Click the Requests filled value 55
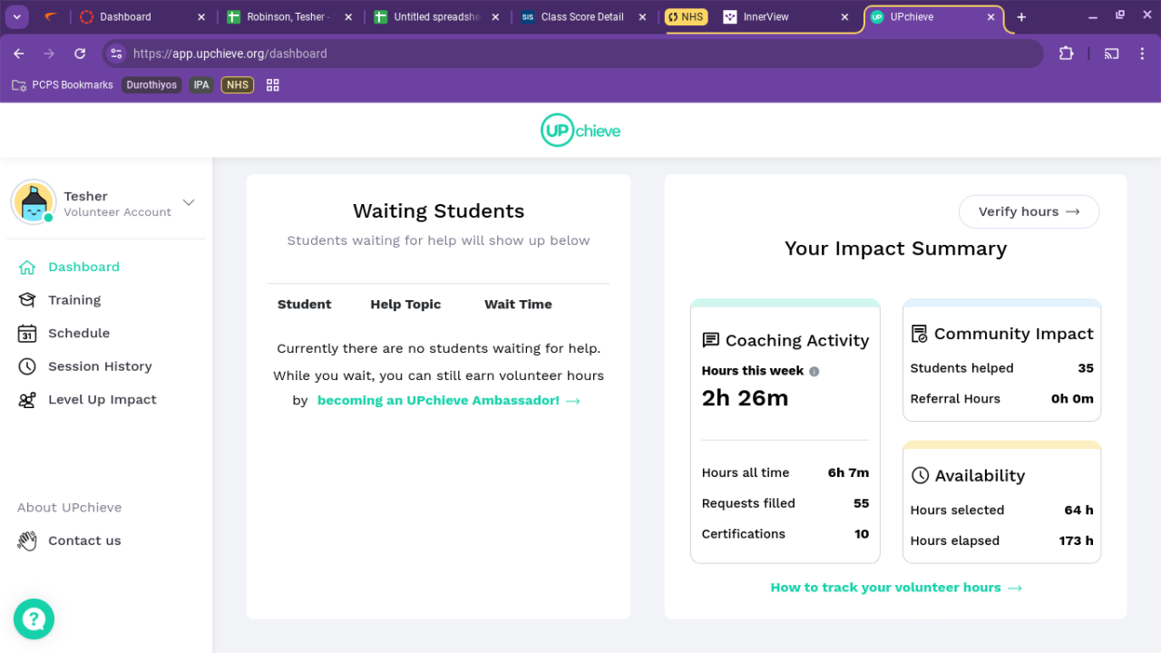 tap(861, 503)
